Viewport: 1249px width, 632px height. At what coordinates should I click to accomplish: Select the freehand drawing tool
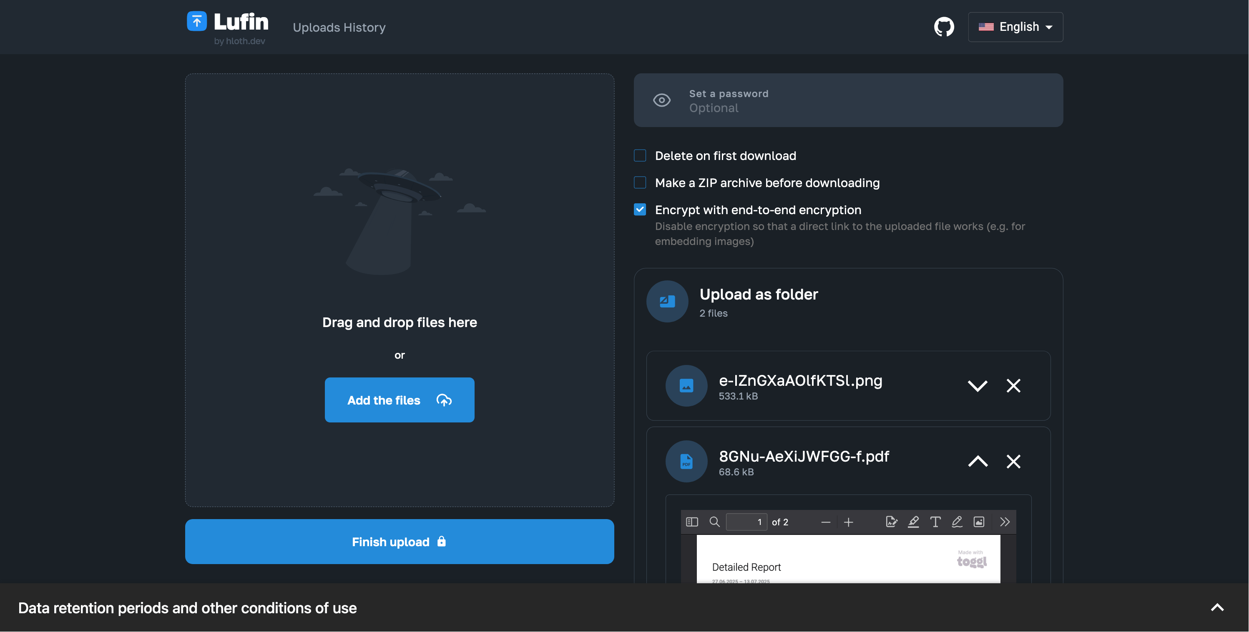[957, 522]
